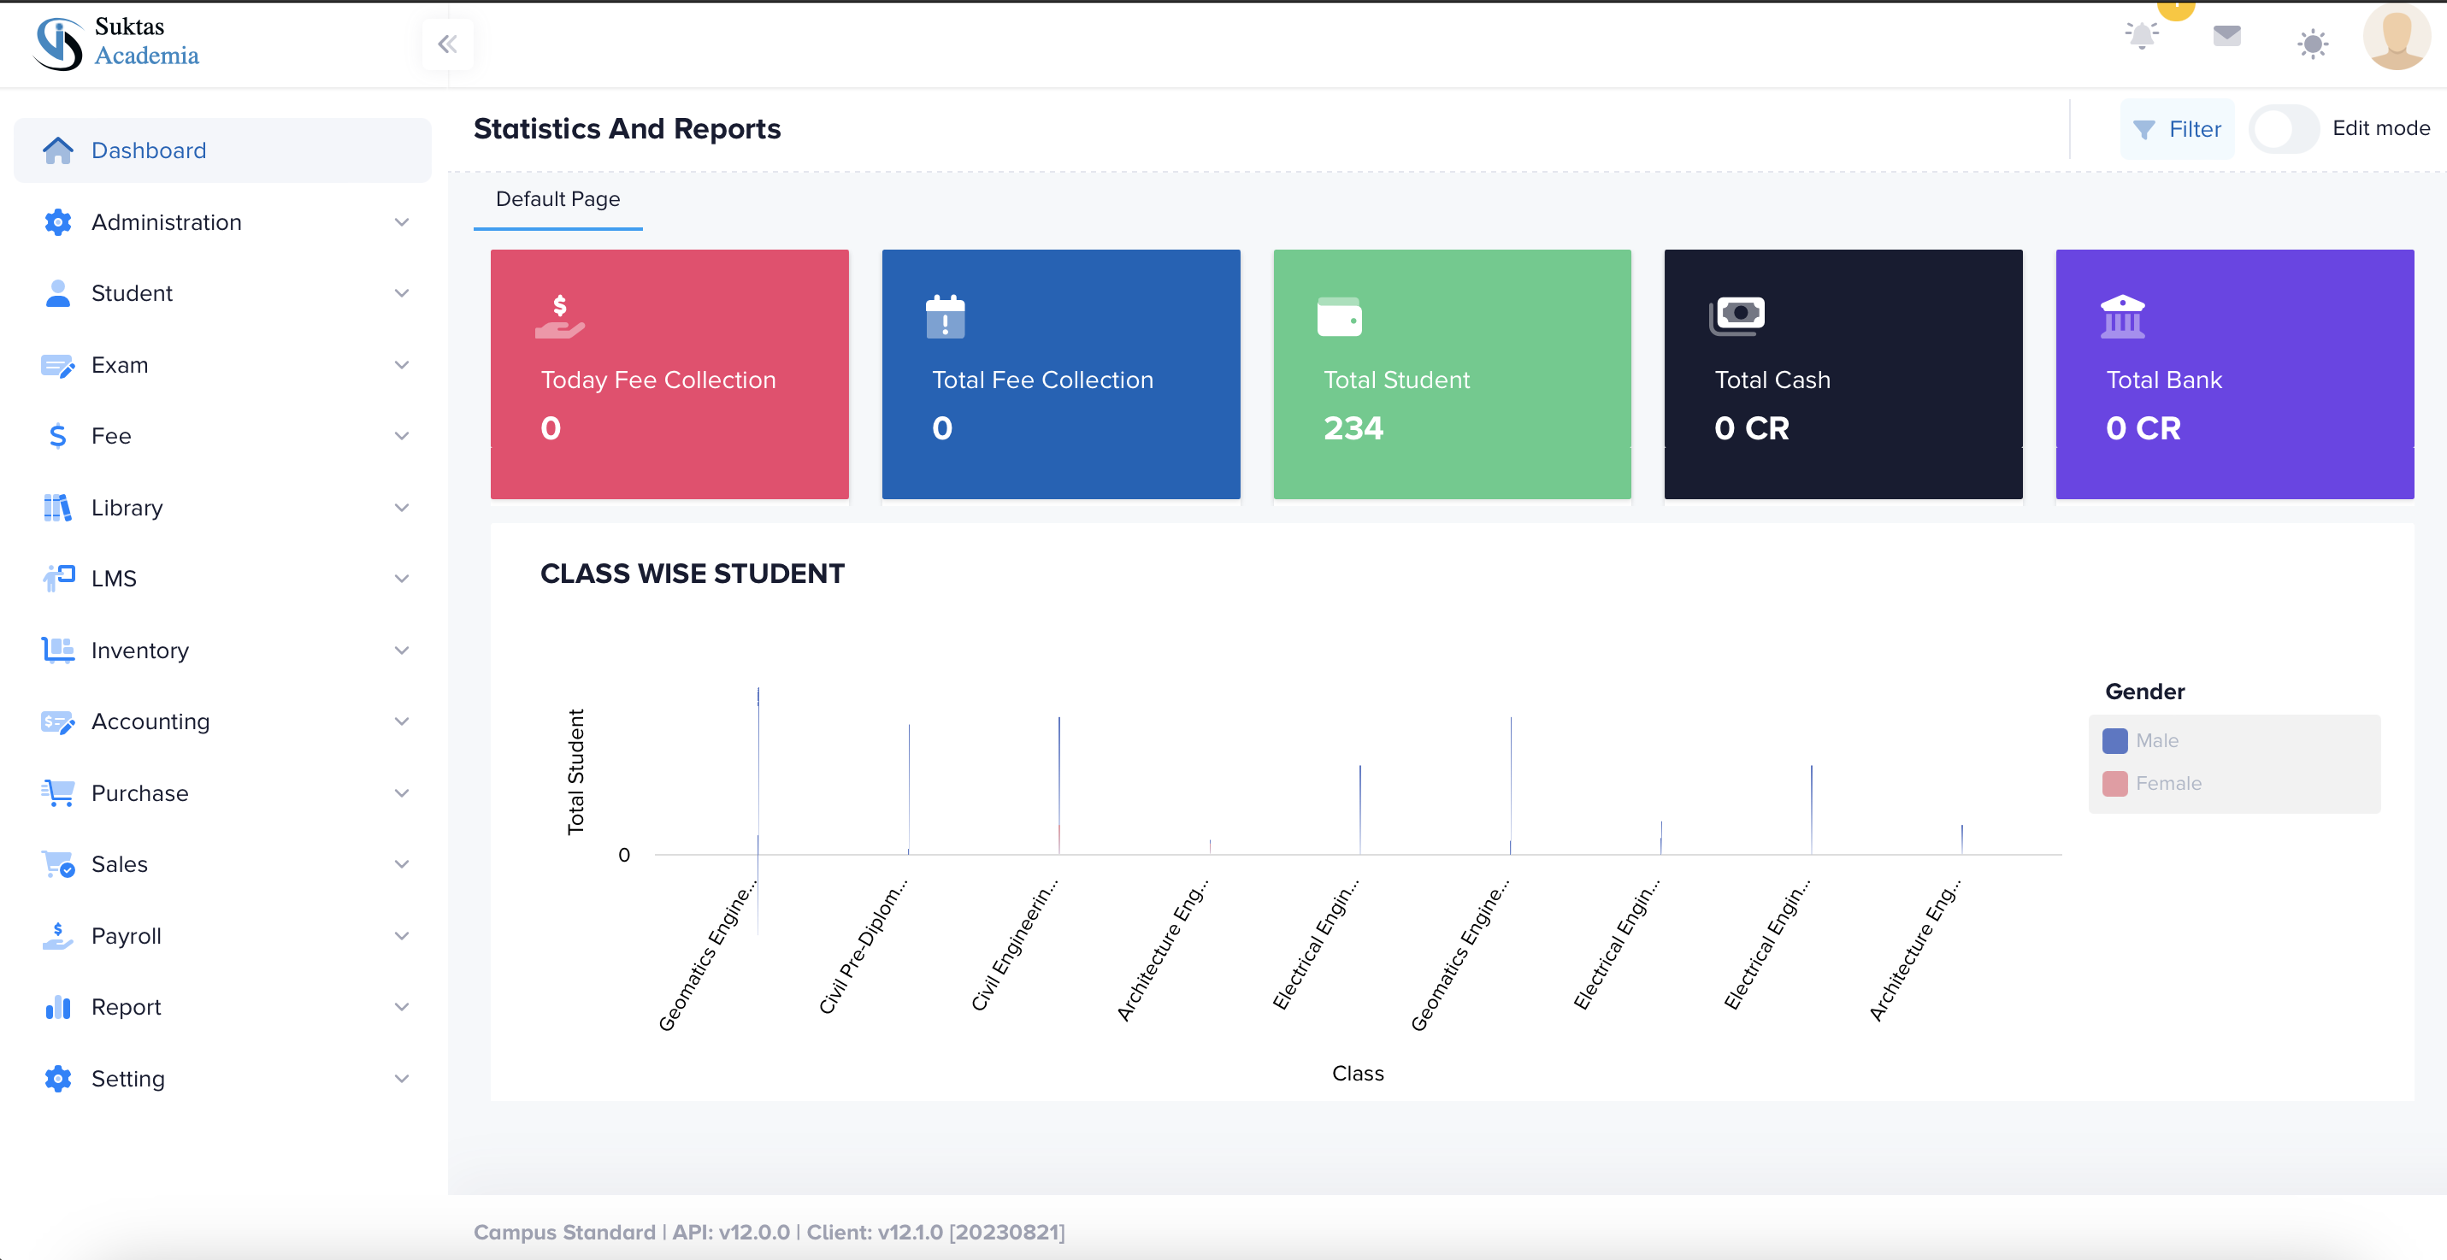This screenshot has height=1260, width=2447.
Task: Open the mail envelope icon
Action: (2226, 36)
